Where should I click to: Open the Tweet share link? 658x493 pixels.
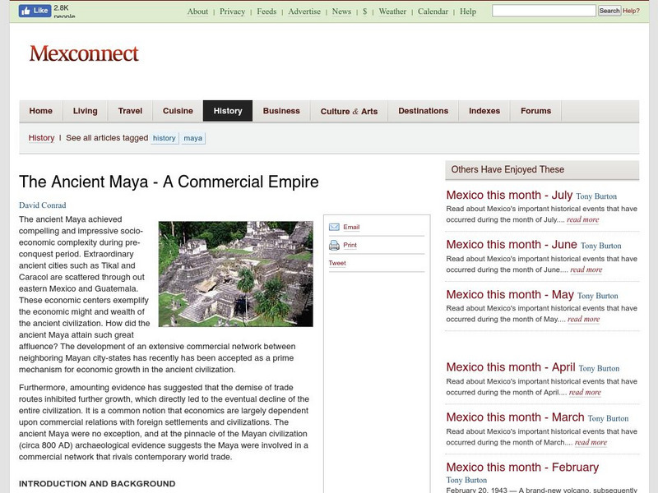(x=337, y=263)
